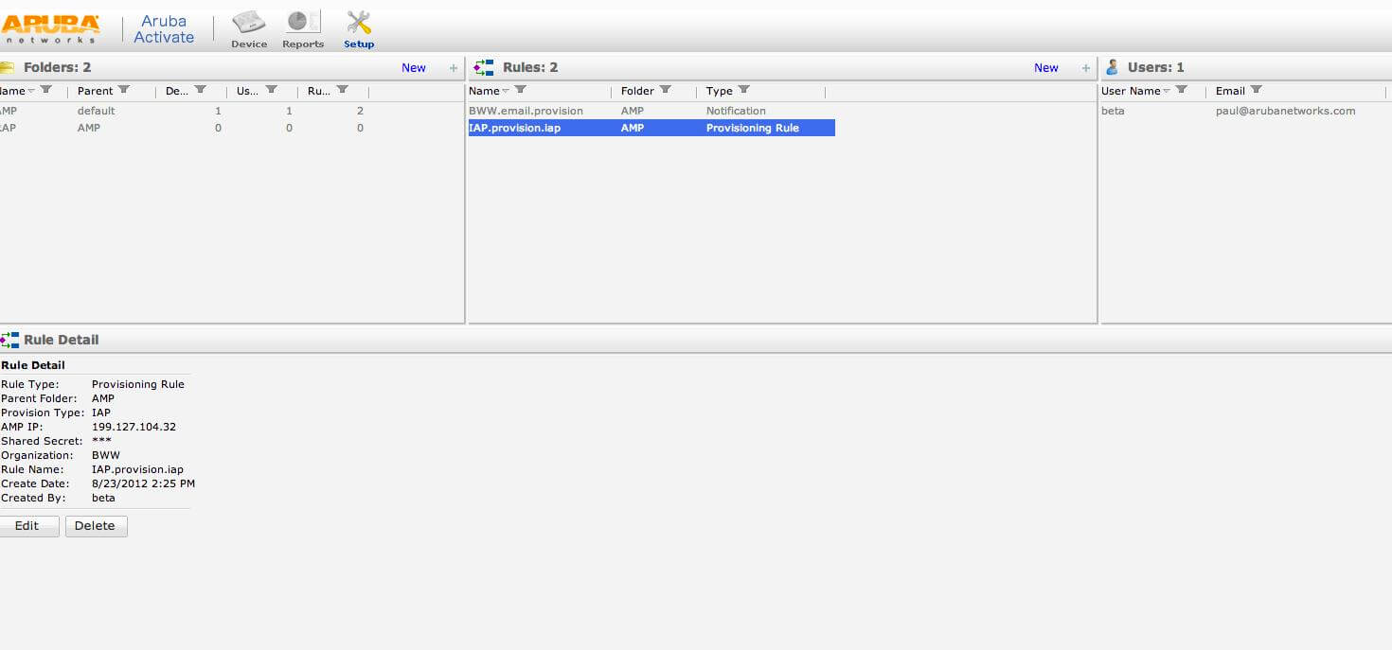This screenshot has height=650, width=1392.
Task: Open the Setup tools icon
Action: tap(359, 23)
